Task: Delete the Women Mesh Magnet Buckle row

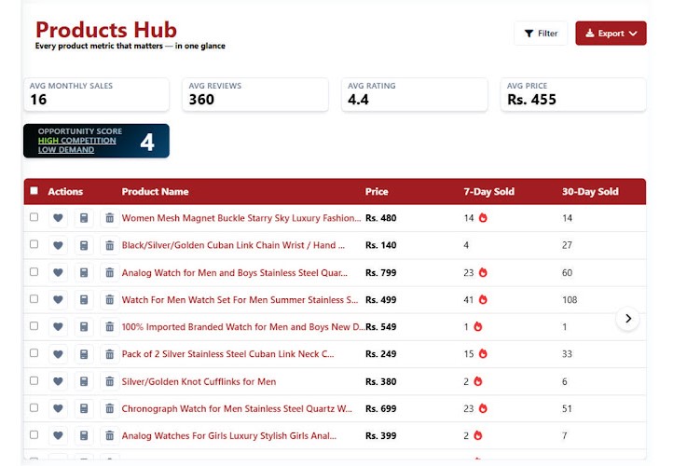Action: [x=110, y=218]
